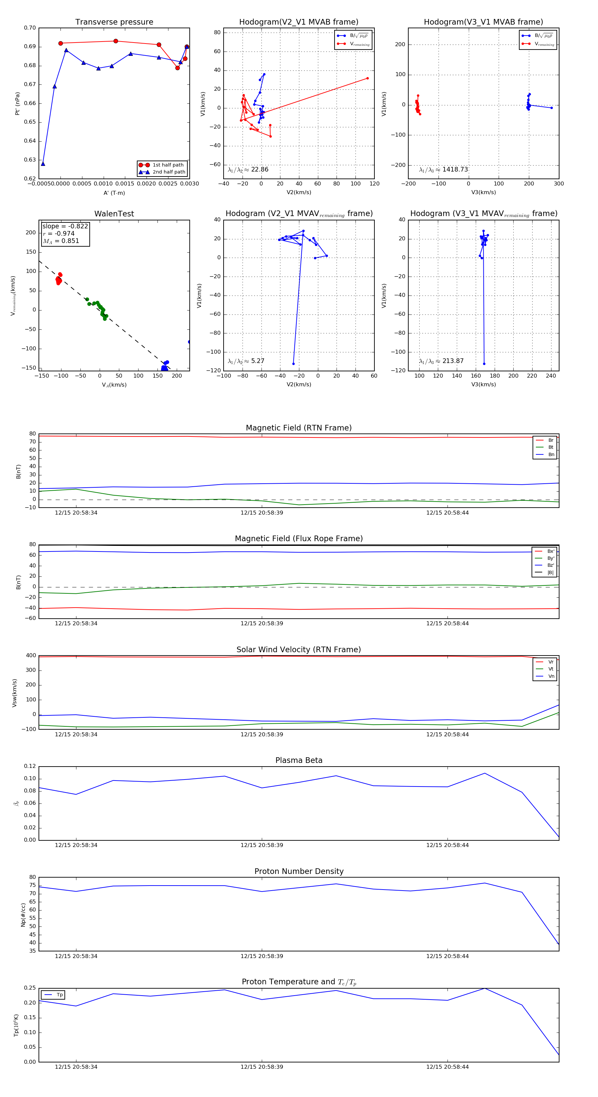598x1097 pixels.
Task: Click the "Magnetic Field (Flux Rope Frame)" title
Action: click(x=299, y=539)
